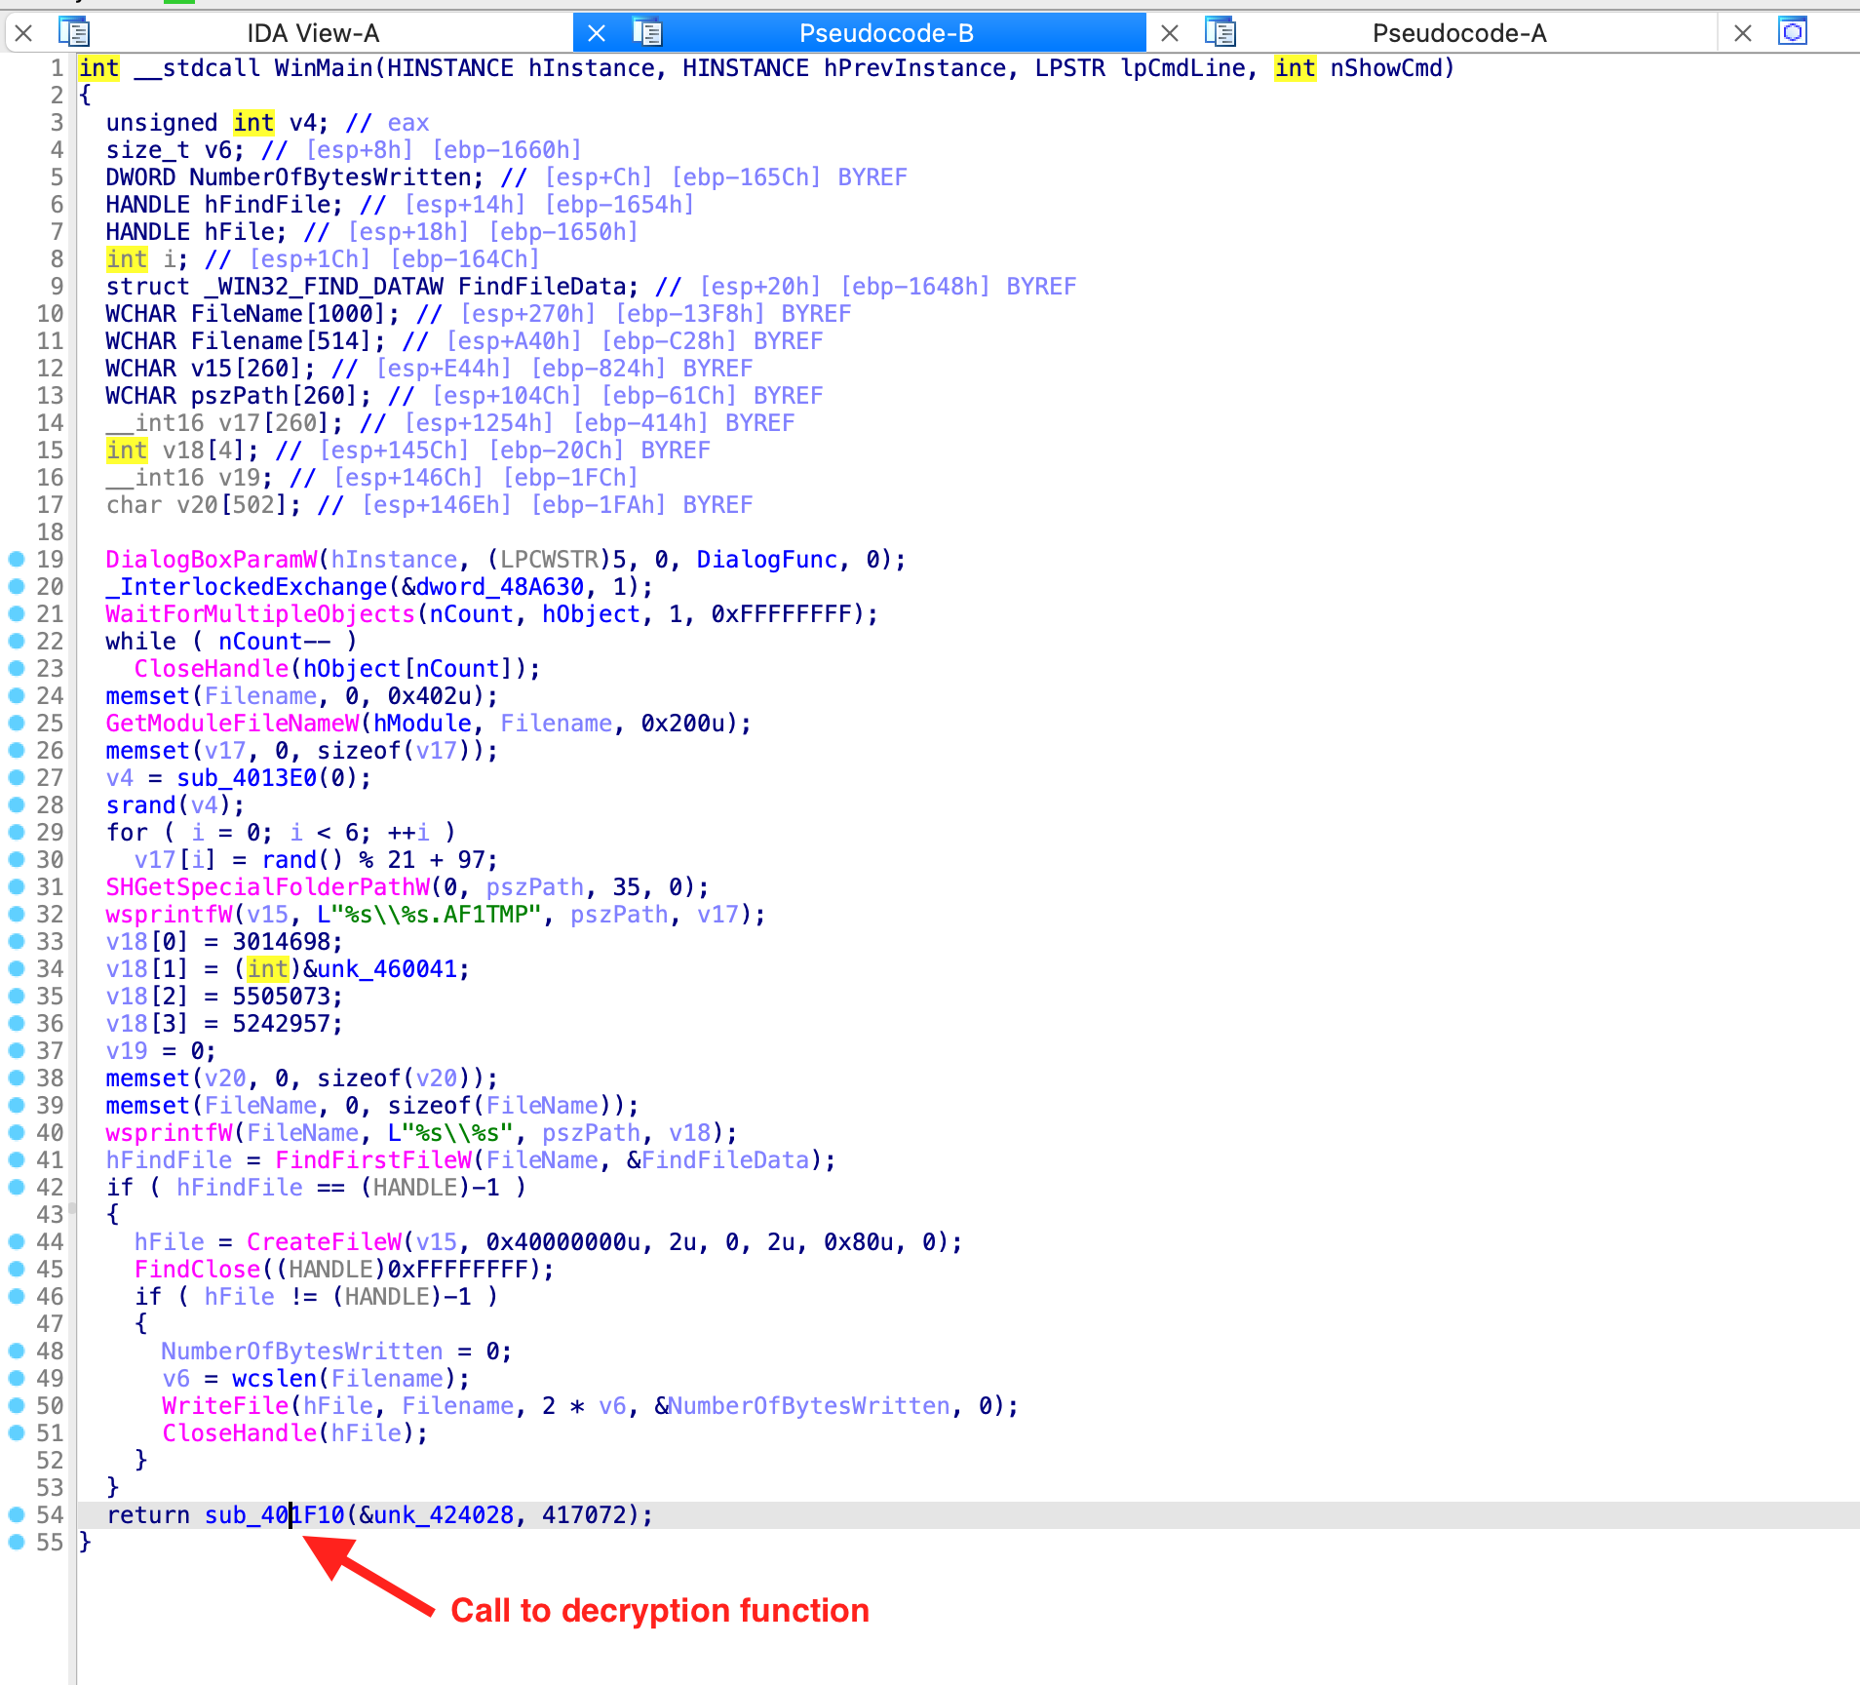
Task: Click the Pseudocode-B tab document icon
Action: (x=647, y=33)
